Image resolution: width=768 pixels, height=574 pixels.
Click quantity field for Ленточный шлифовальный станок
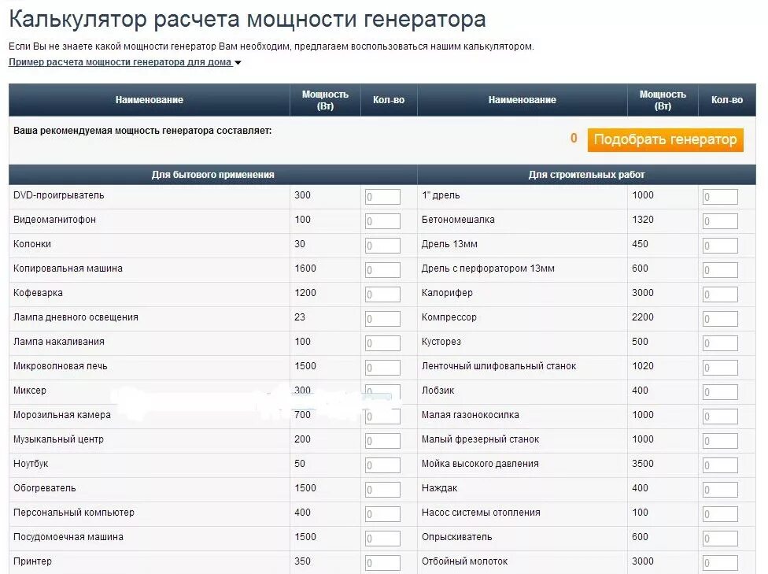tap(720, 368)
